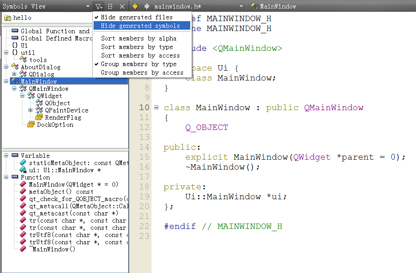Screen dimensions: 416x273
Task: Click the go forward arrow icon
Action: [x=147, y=6]
